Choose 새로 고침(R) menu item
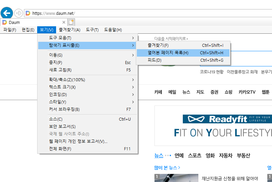This screenshot has height=182, width=272. (x=88, y=70)
